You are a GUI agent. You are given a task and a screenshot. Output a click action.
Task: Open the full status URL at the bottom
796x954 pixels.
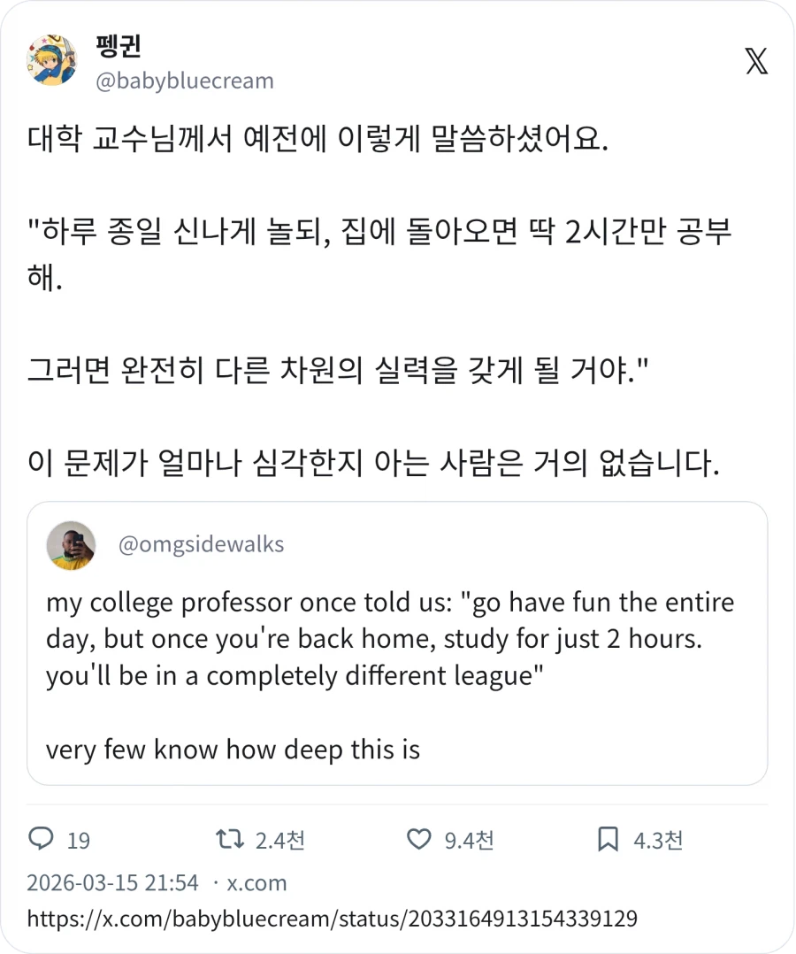click(332, 919)
